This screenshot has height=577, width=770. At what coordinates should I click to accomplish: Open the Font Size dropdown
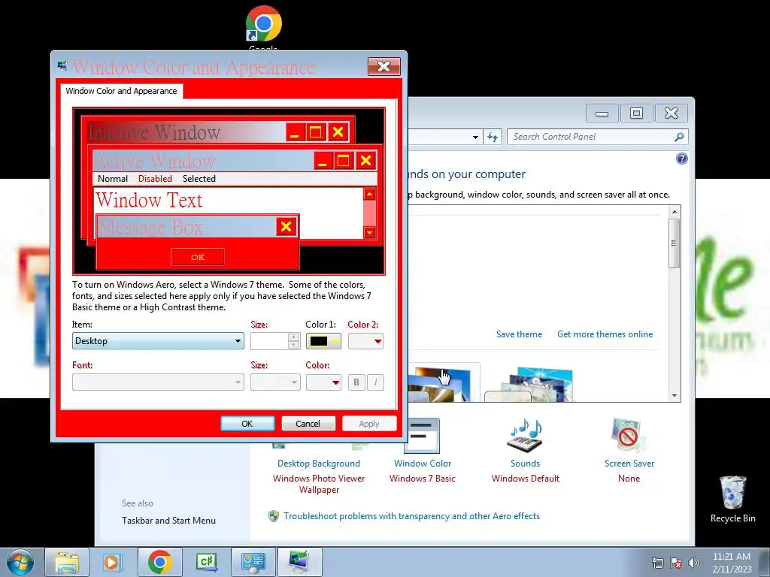click(x=275, y=382)
